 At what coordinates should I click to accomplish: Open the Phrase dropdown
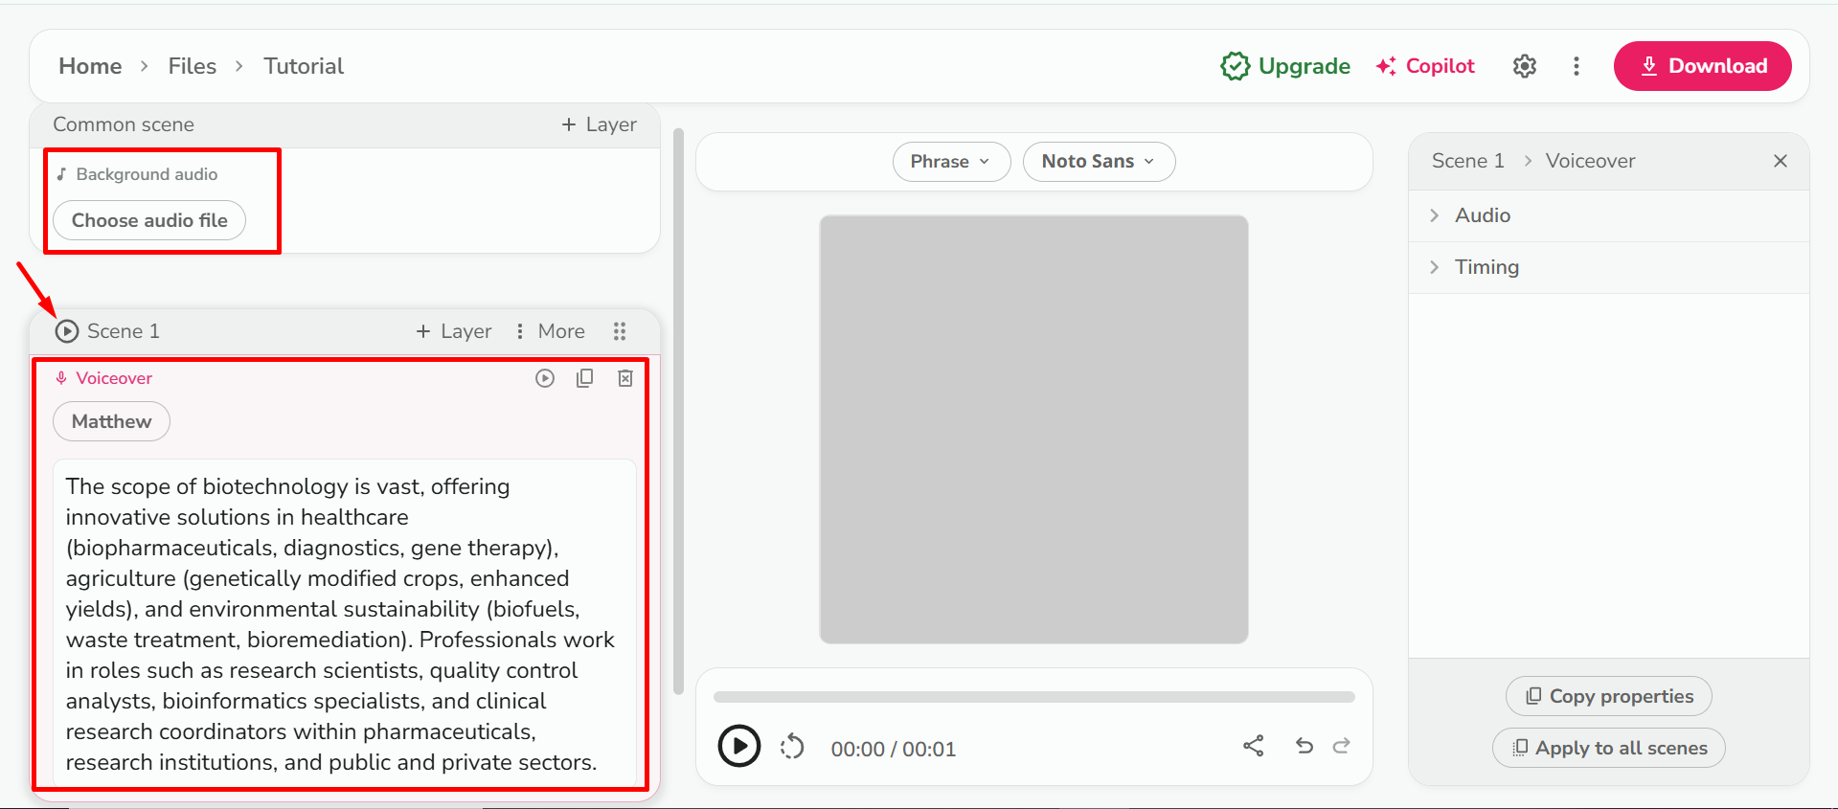(951, 162)
